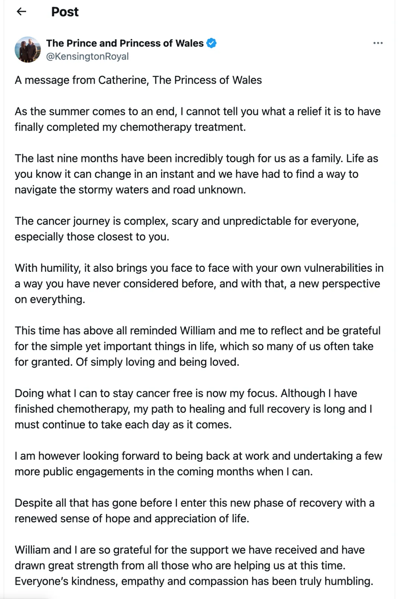Open the Kensington Royal profile avatar
402x599 pixels.
pyautogui.click(x=28, y=50)
